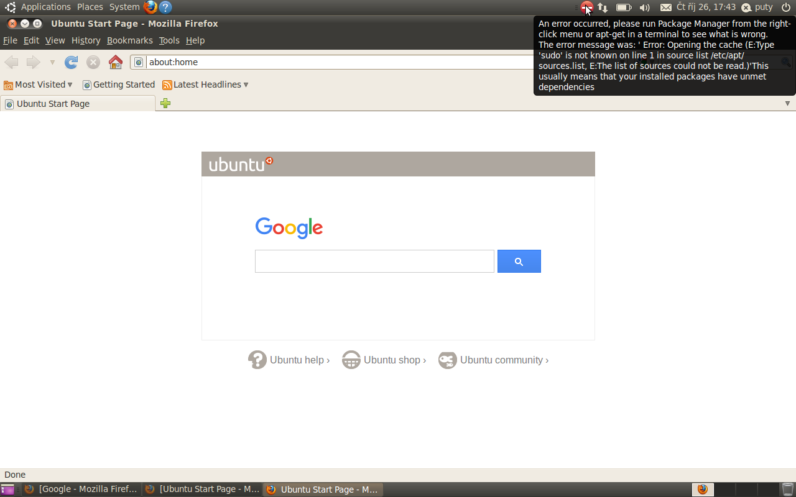The width and height of the screenshot is (796, 497).
Task: Click the network connection arrows icon
Action: pyautogui.click(x=603, y=7)
